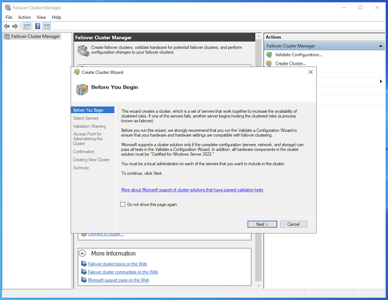The width and height of the screenshot is (388, 300).
Task: Select Failover Cluster Manager in console tree
Action: coord(35,36)
